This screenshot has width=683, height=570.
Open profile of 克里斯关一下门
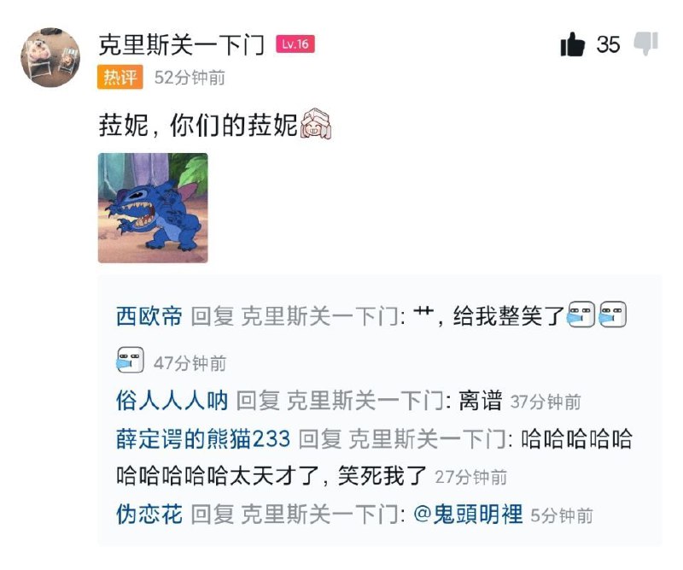point(181,44)
